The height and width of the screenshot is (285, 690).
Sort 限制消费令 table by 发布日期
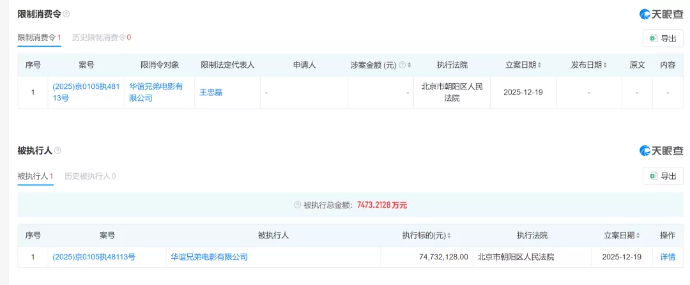(x=606, y=65)
